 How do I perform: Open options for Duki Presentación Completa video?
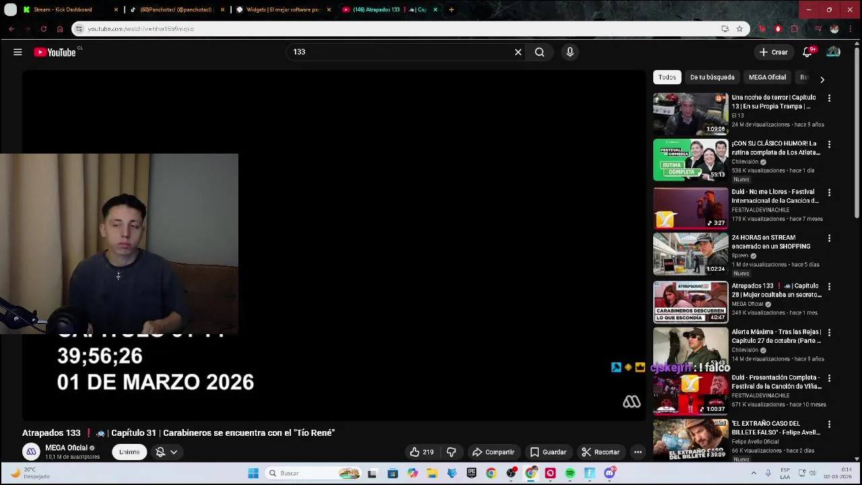[x=829, y=379]
